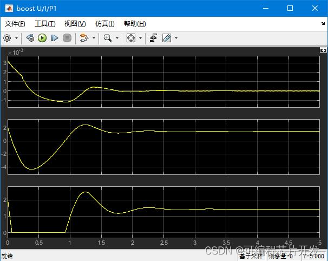Expand the Measurements dropdown arrow
This screenshot has height=261, width=328.
[x=176, y=38]
